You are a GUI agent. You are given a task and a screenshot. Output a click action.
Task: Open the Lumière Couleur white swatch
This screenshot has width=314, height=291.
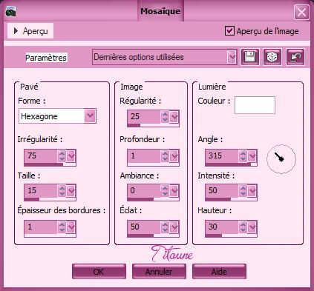(x=255, y=105)
